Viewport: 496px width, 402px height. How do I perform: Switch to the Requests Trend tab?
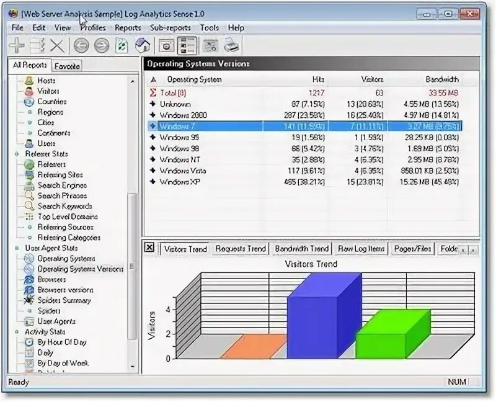click(x=241, y=249)
